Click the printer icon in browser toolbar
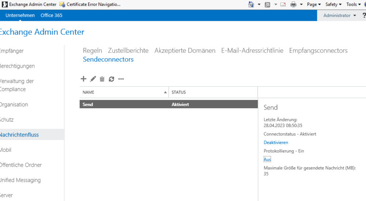The image size is (366, 201). pyautogui.click(x=293, y=4)
